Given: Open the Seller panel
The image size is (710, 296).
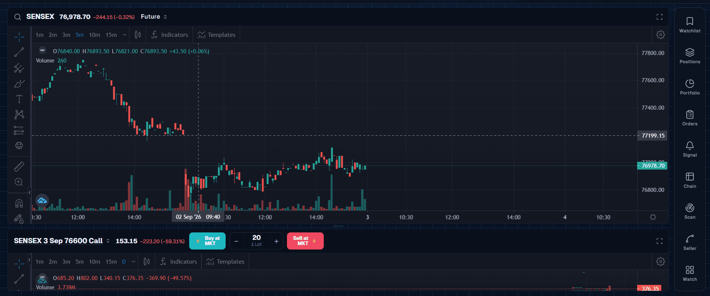Looking at the screenshot, I should coord(690,243).
